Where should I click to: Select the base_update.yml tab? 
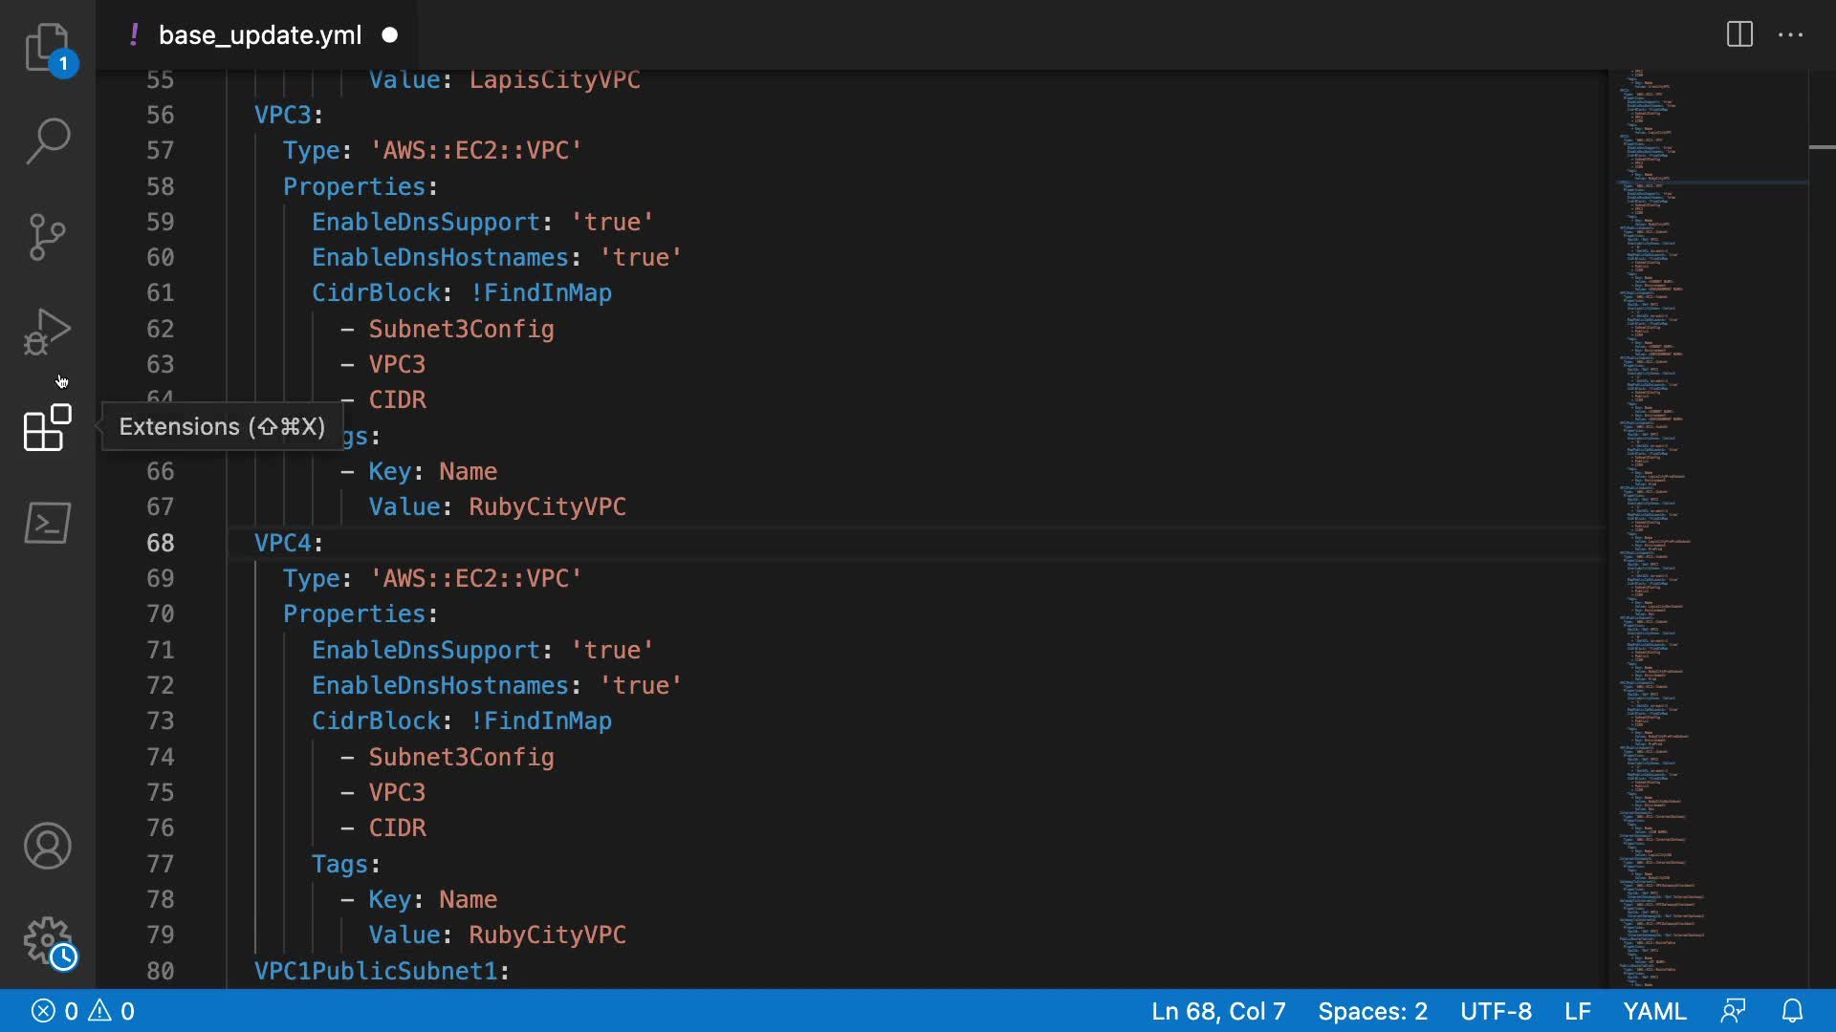point(259,35)
